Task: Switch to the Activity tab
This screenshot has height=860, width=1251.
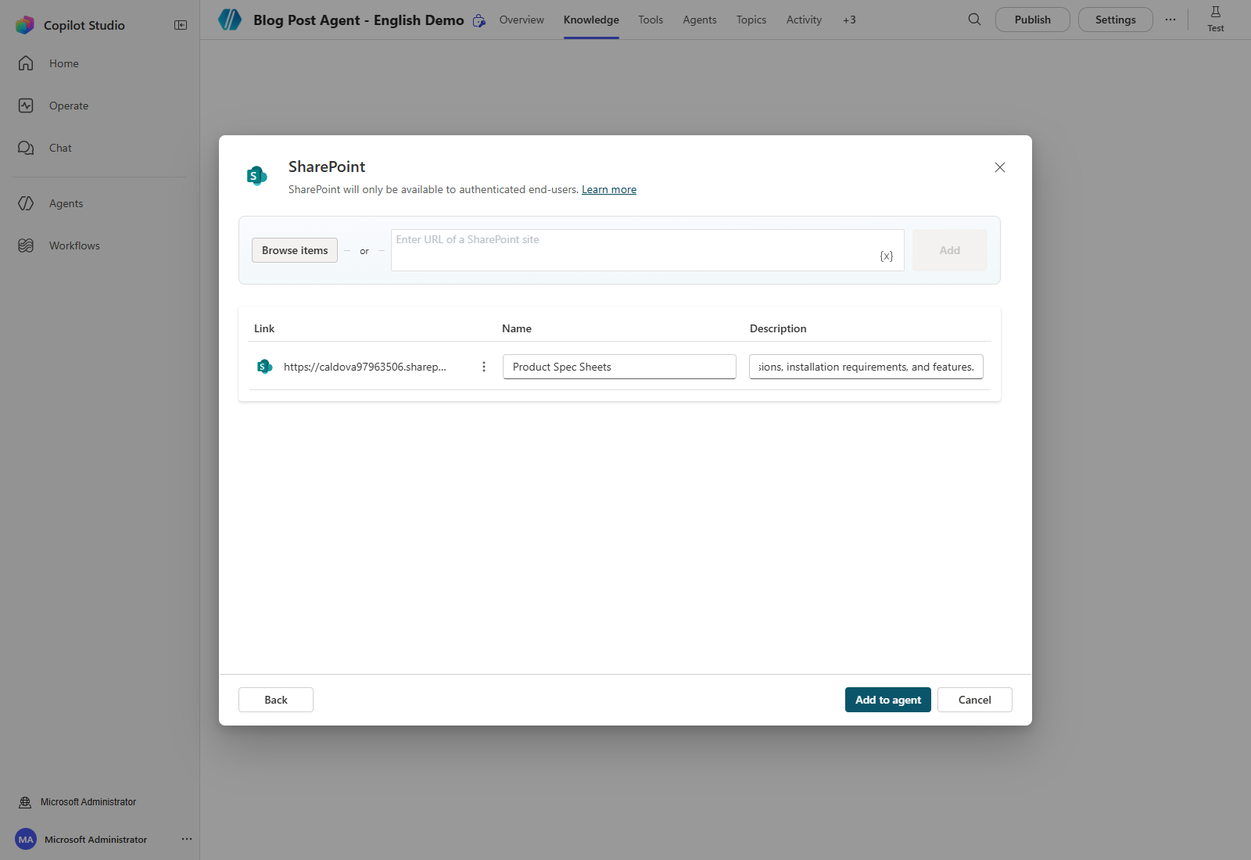Action: [x=804, y=20]
